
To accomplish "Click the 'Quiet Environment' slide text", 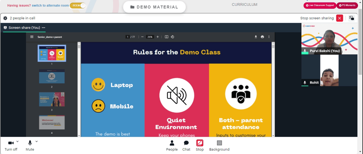I will pyautogui.click(x=176, y=124).
